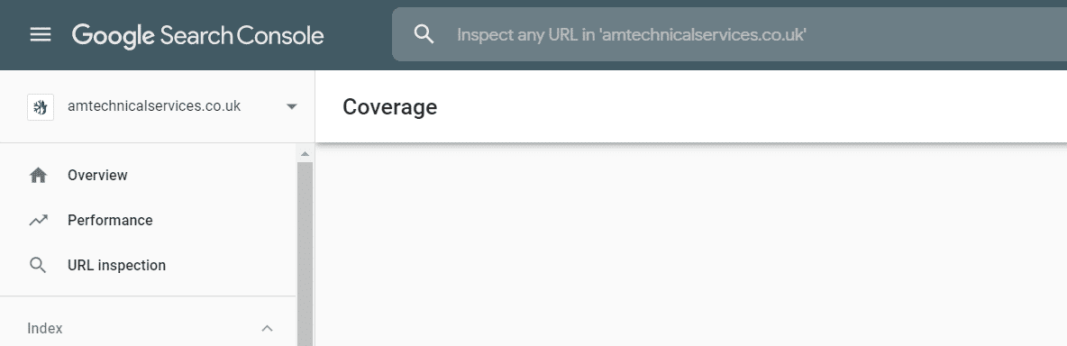Open the property selector dropdown arrow
The height and width of the screenshot is (346, 1067).
point(292,106)
